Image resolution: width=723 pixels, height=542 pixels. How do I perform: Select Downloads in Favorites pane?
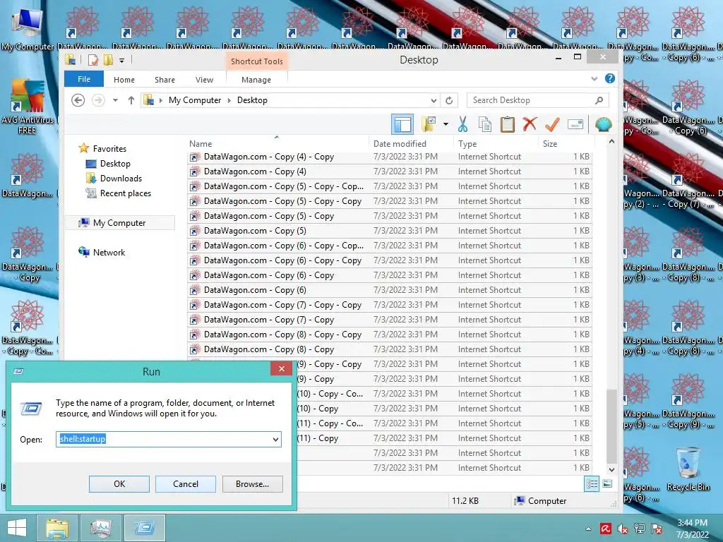click(121, 179)
